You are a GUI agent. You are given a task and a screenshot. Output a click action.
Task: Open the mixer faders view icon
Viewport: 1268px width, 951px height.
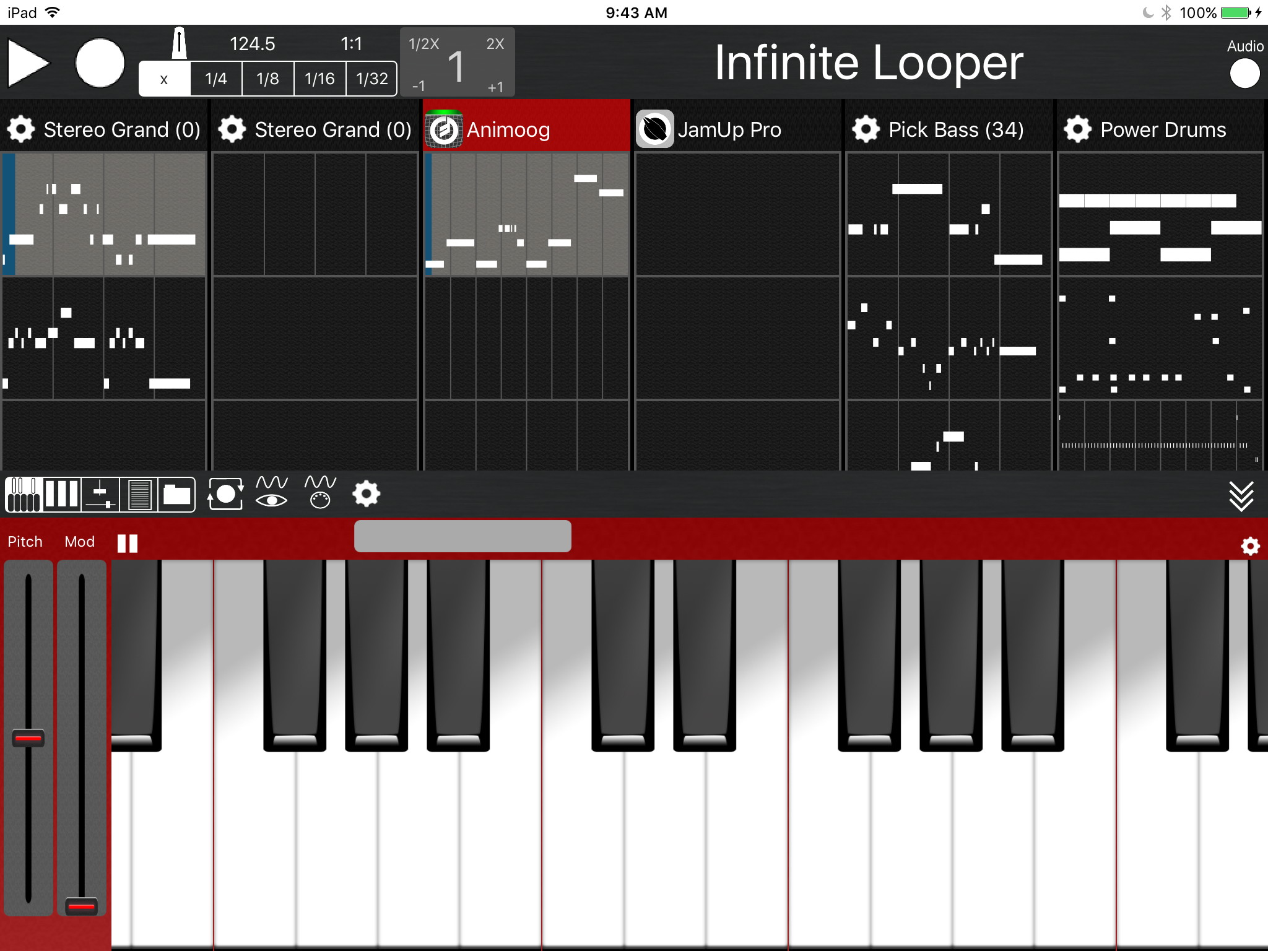click(x=100, y=495)
